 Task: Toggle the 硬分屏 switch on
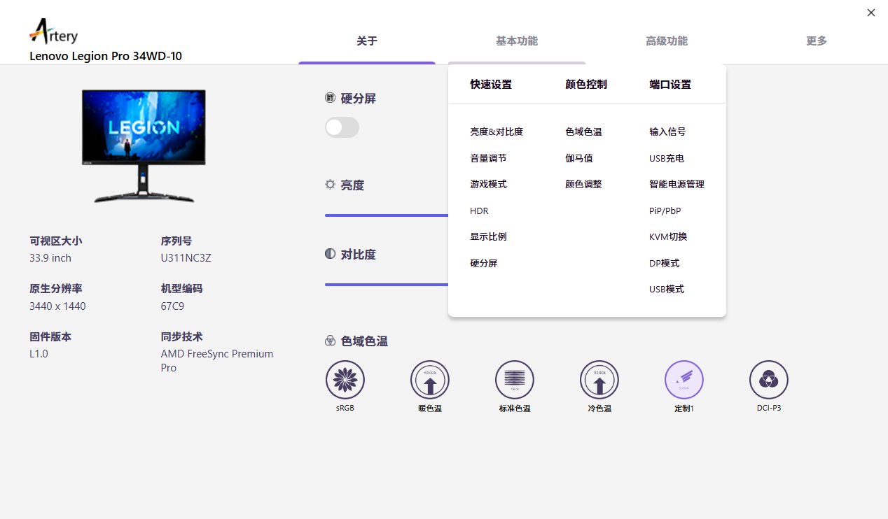342,127
